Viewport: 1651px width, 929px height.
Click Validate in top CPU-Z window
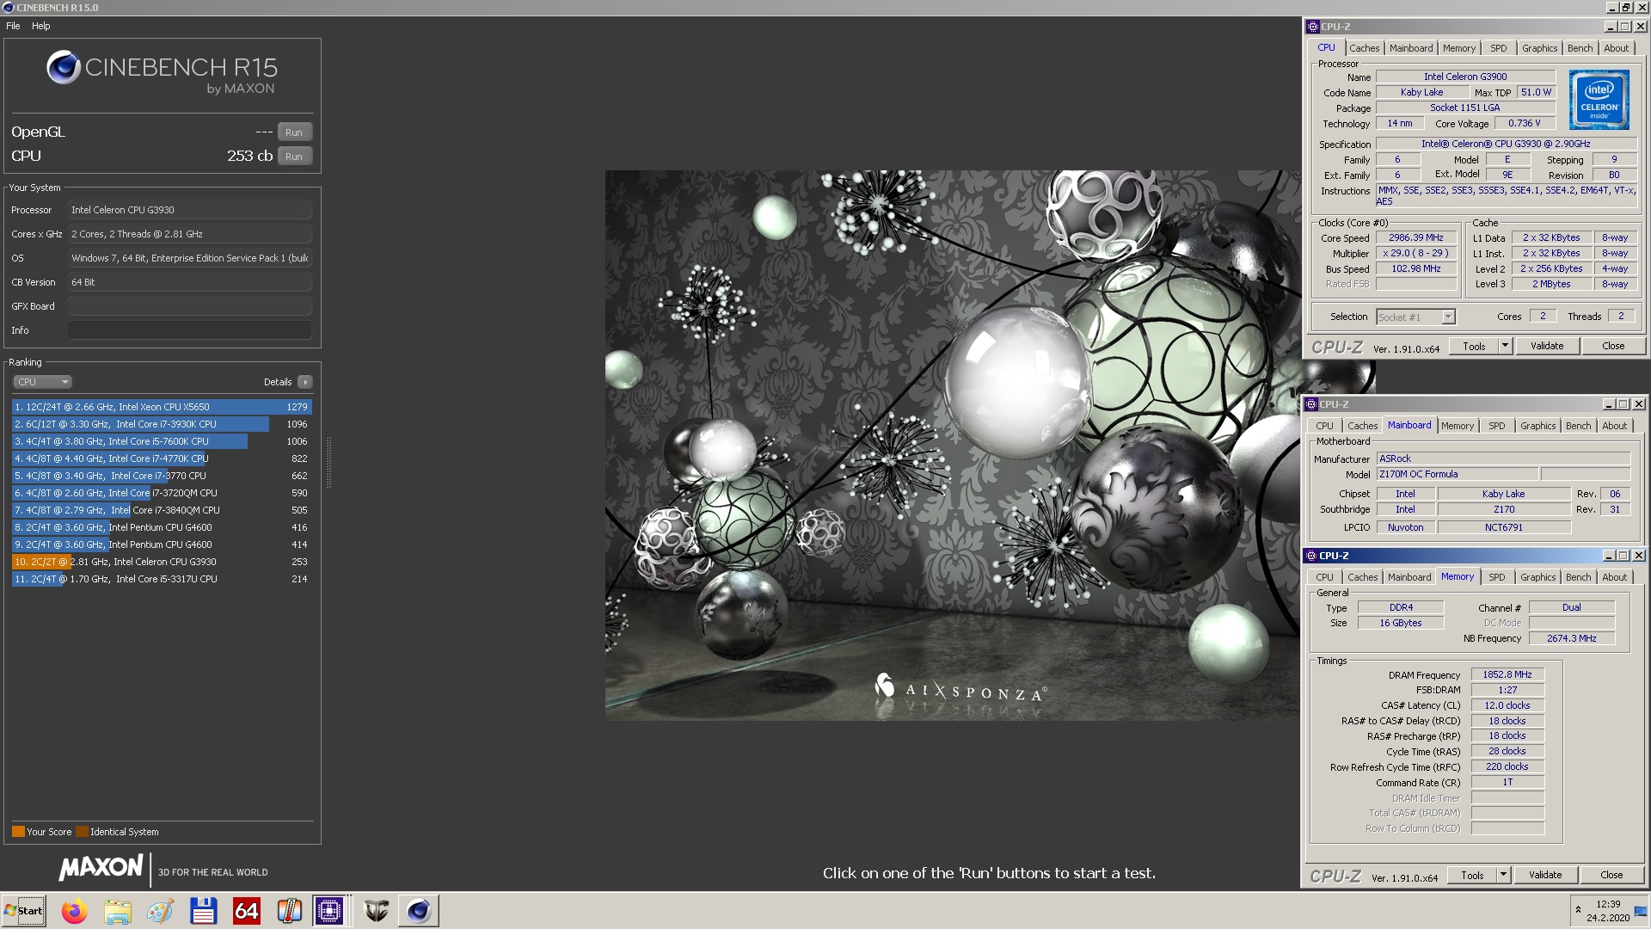1547,347
